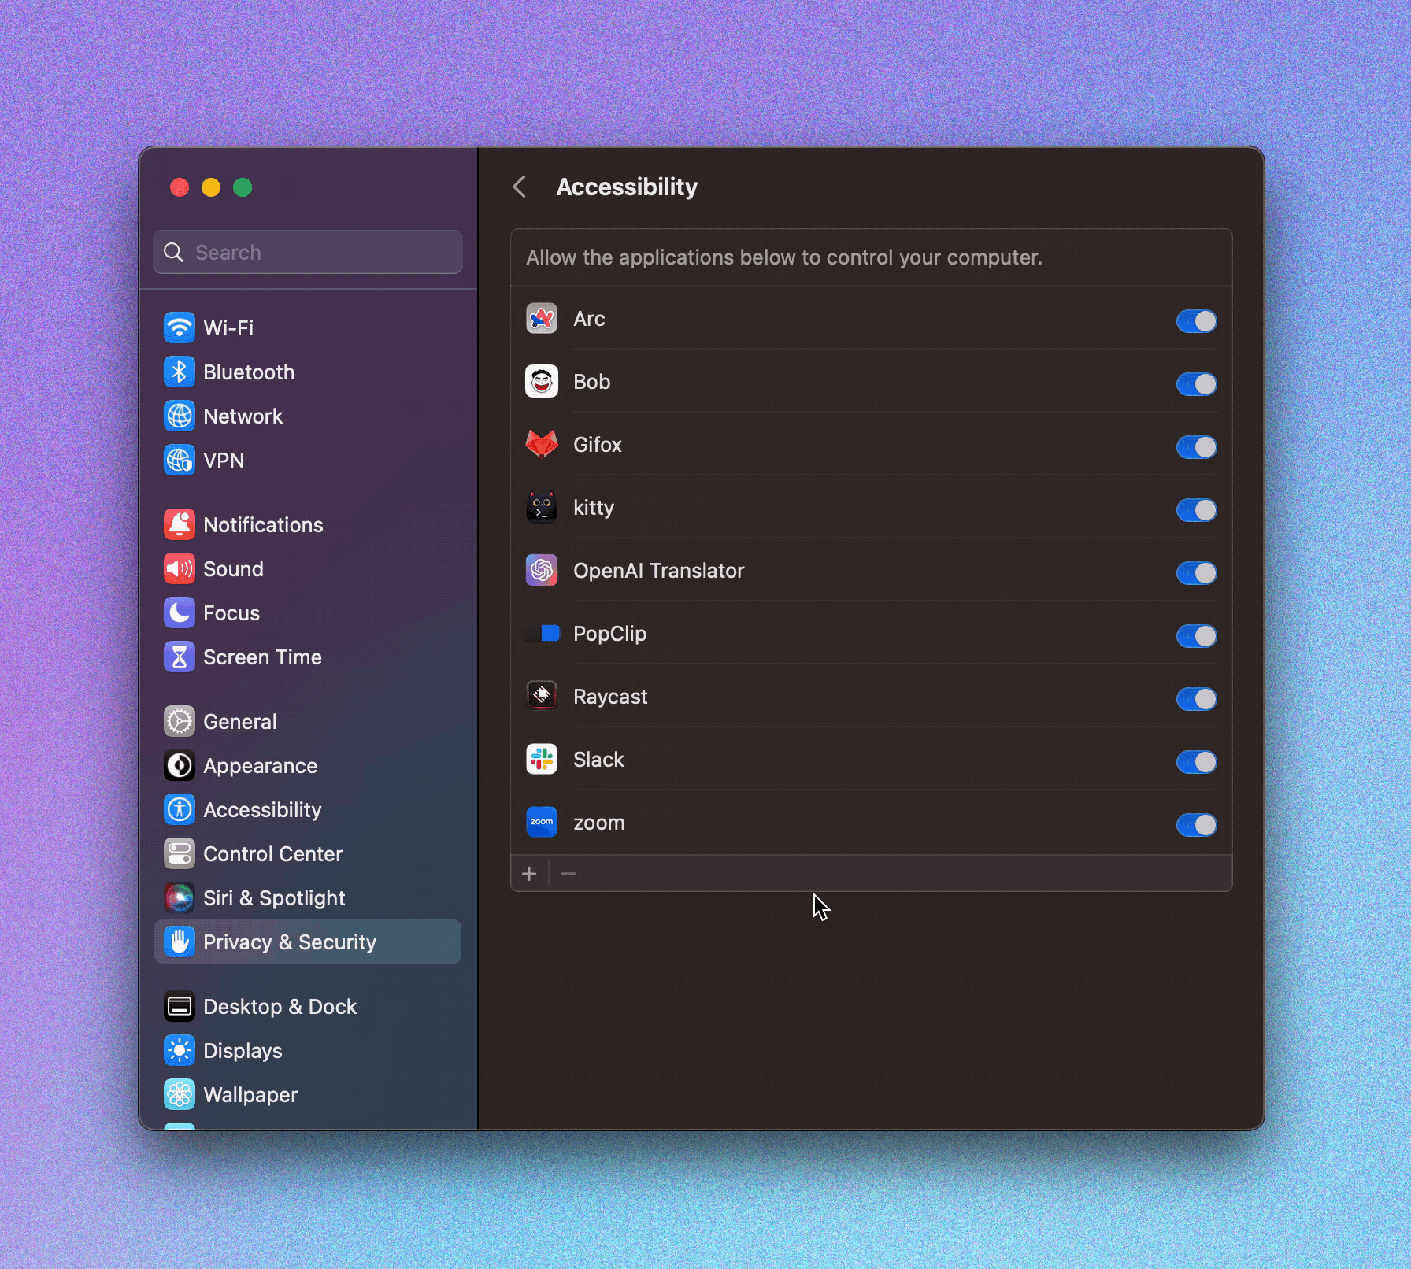Click the kitty terminal icon
Image resolution: width=1411 pixels, height=1269 pixels.
coord(542,508)
